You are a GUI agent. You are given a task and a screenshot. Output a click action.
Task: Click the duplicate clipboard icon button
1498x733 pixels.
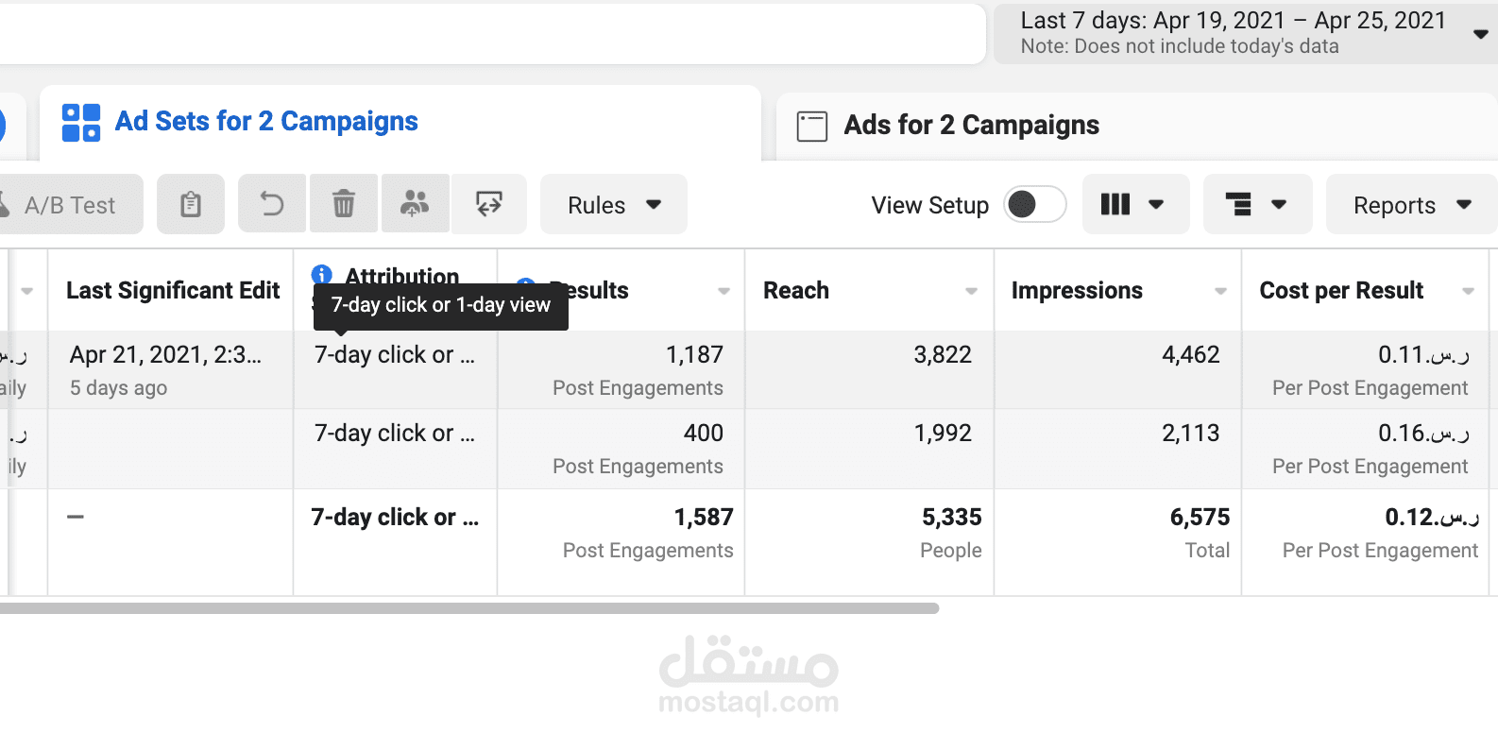click(191, 204)
